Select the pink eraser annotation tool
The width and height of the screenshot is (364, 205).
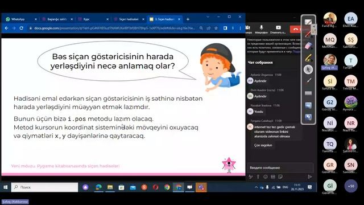click(308, 46)
